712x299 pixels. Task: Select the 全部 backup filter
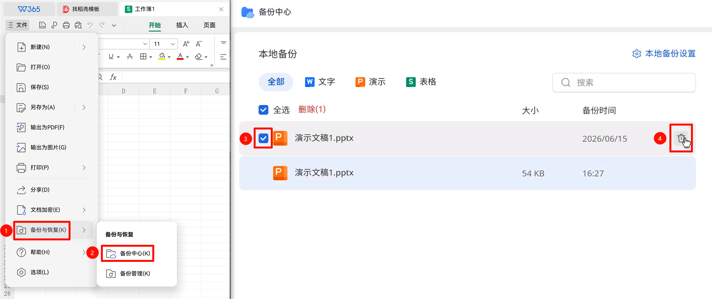click(276, 82)
